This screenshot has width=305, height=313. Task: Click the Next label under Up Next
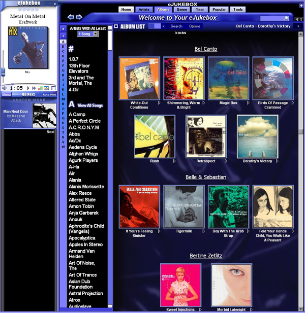[x=50, y=132]
